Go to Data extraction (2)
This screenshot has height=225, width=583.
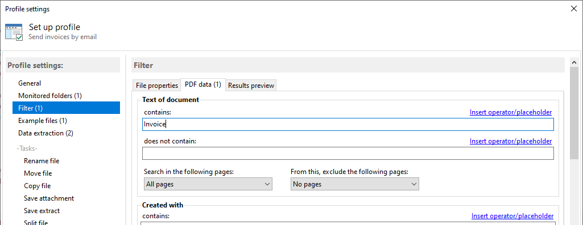[x=46, y=133]
